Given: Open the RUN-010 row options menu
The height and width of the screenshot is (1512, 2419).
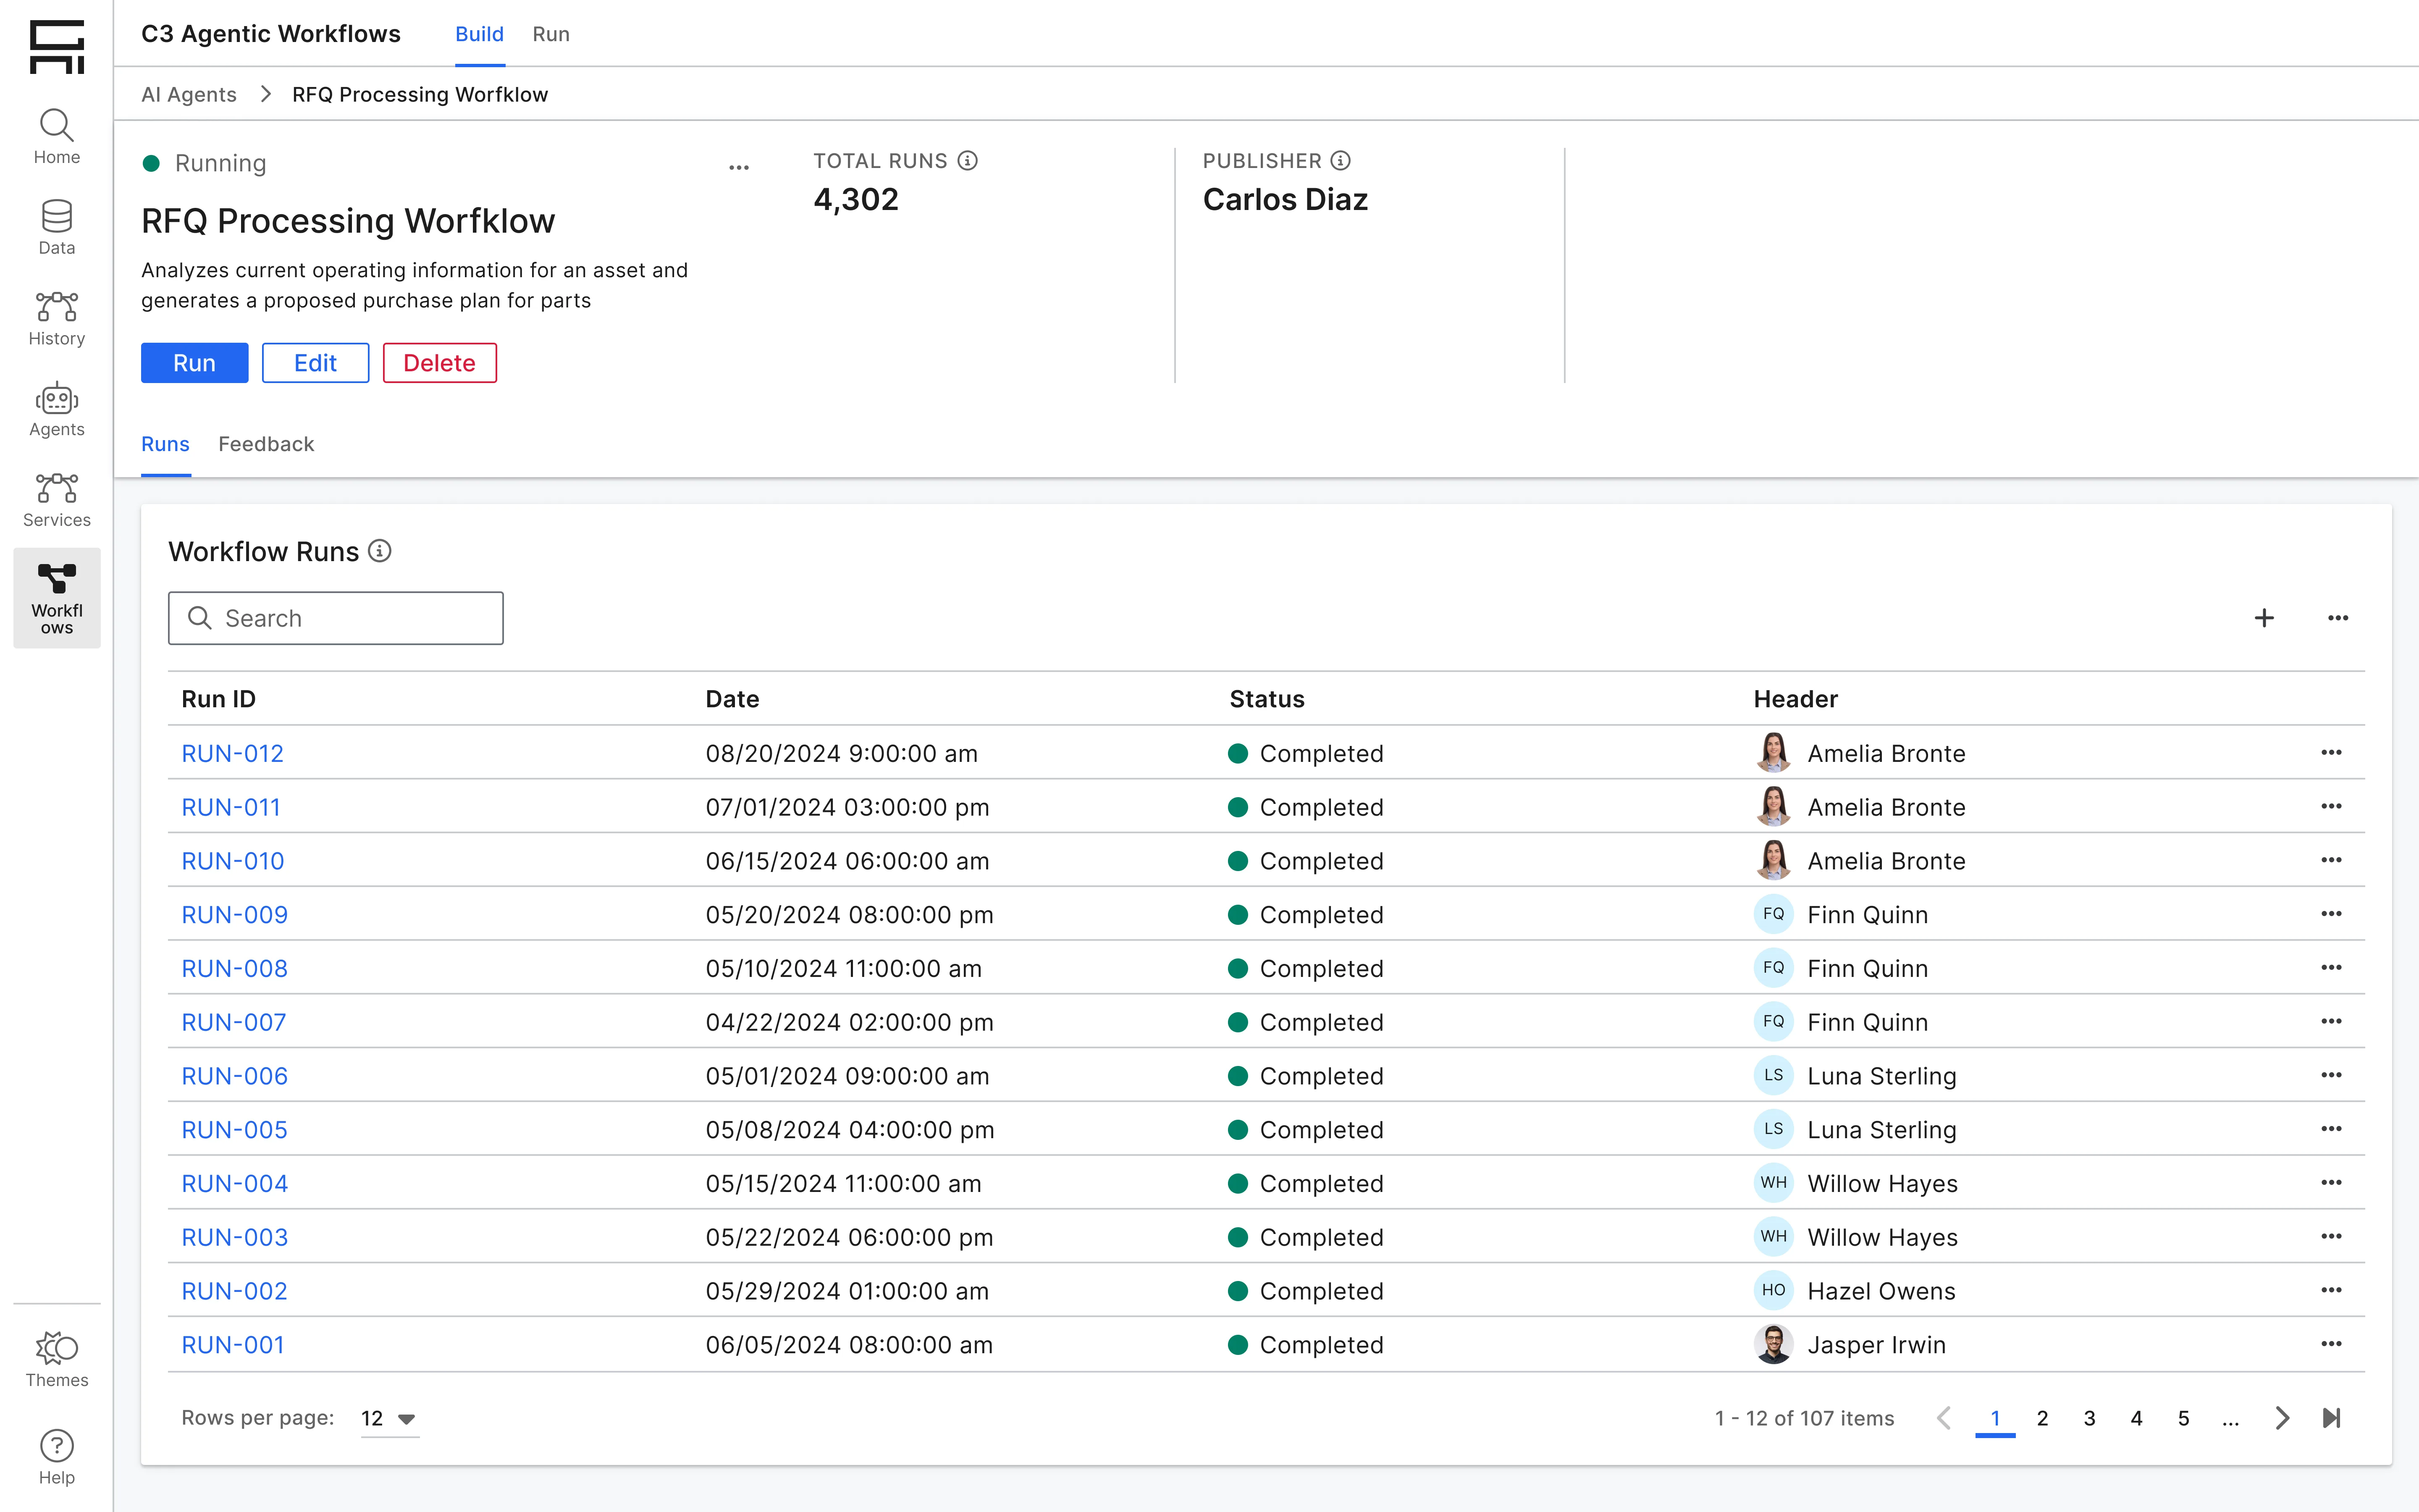Looking at the screenshot, I should click(2332, 861).
